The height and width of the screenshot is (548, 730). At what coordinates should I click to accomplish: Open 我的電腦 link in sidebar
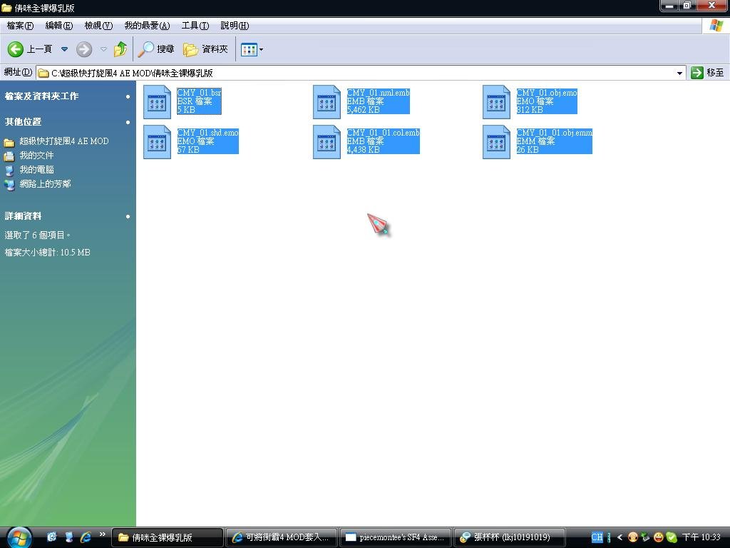click(36, 170)
